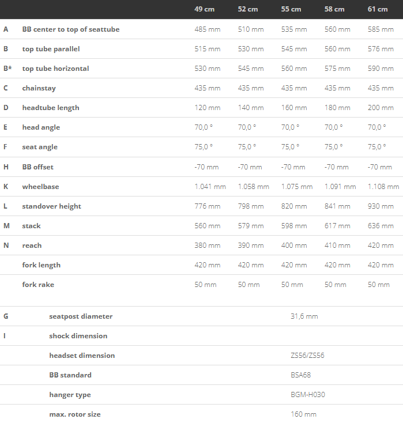Click the 49 cm column header
Image resolution: width=403 pixels, height=423 pixels.
pos(204,9)
